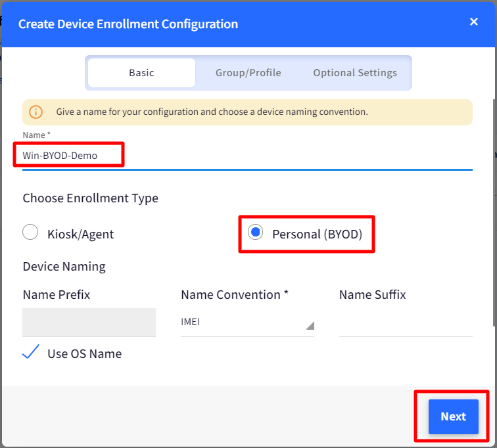Switch to the Optional Settings tab
The image size is (497, 448).
[x=355, y=73]
